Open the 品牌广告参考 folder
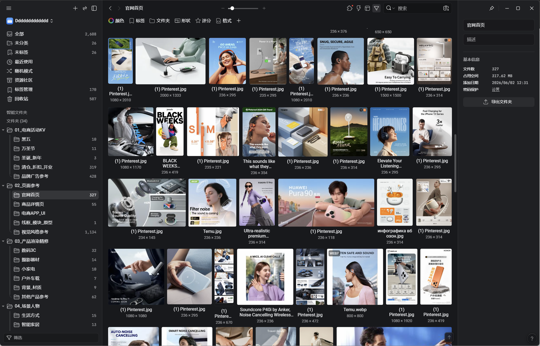This screenshot has width=540, height=346. (x=55, y=176)
